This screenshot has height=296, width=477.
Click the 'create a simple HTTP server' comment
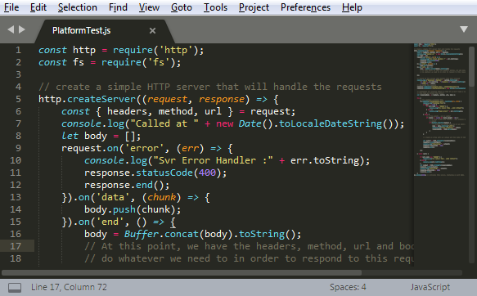210,87
